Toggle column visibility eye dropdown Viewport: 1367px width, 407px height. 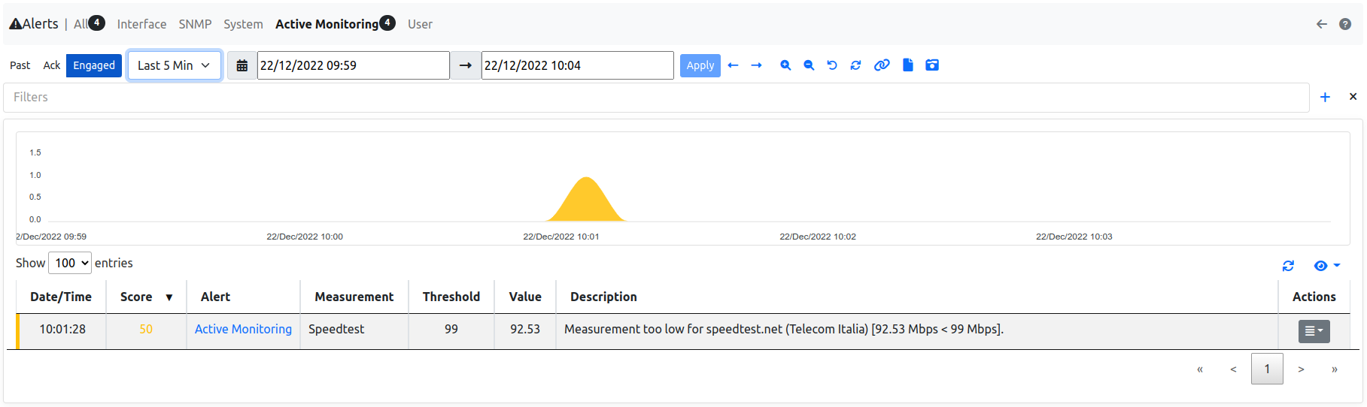click(1326, 266)
